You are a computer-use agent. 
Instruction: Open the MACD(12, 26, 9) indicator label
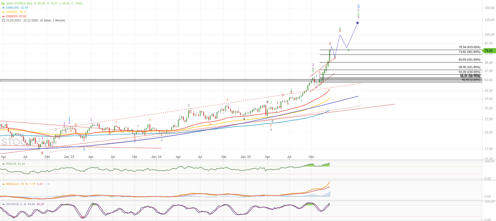17,184
